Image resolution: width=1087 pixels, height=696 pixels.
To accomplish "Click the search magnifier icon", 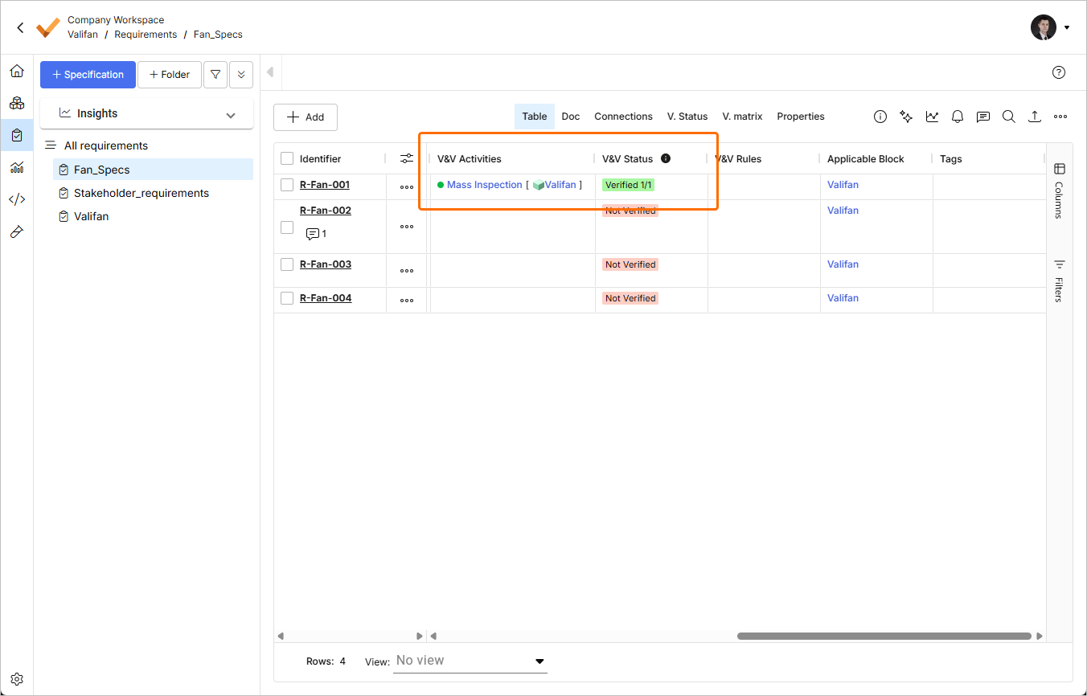I will [1009, 117].
